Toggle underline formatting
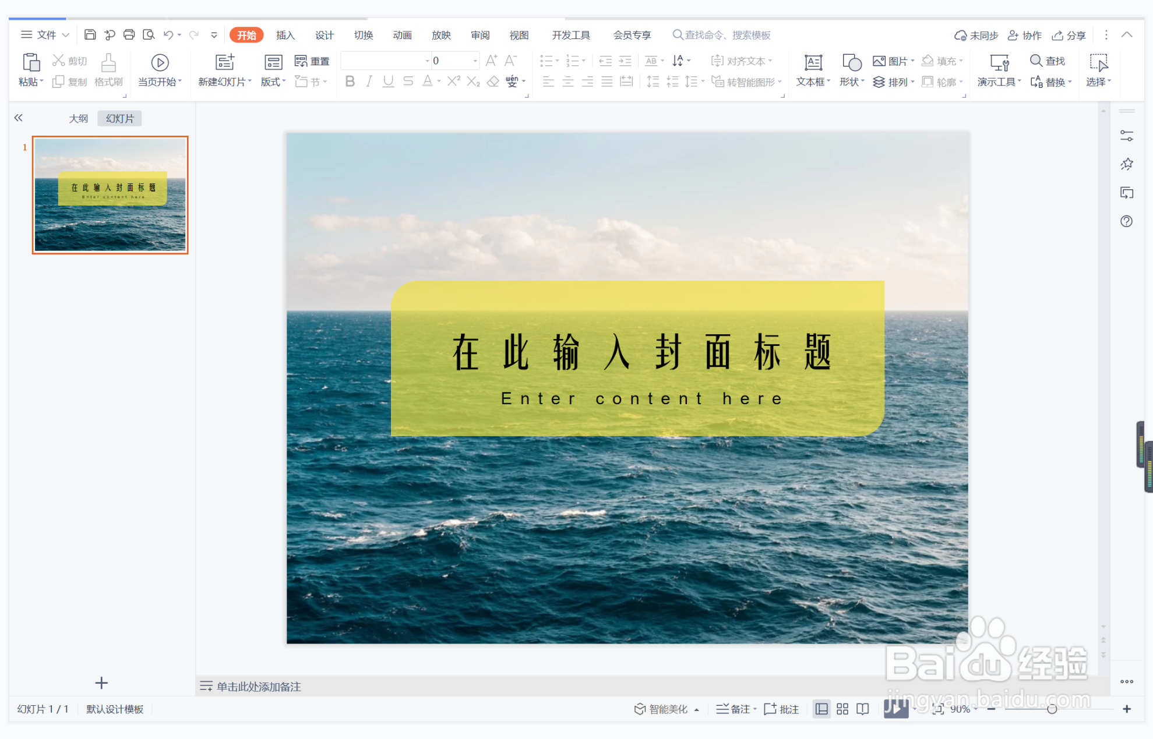1153x739 pixels. (387, 82)
